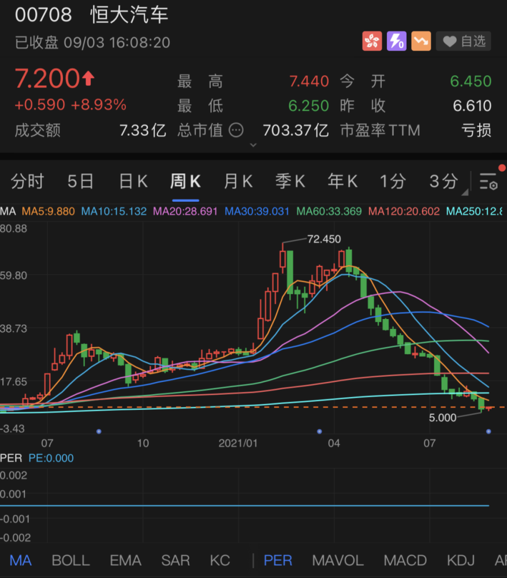Tap the event dot marker near September 2020
Viewport: 507px width, 578px height.
coord(99,431)
